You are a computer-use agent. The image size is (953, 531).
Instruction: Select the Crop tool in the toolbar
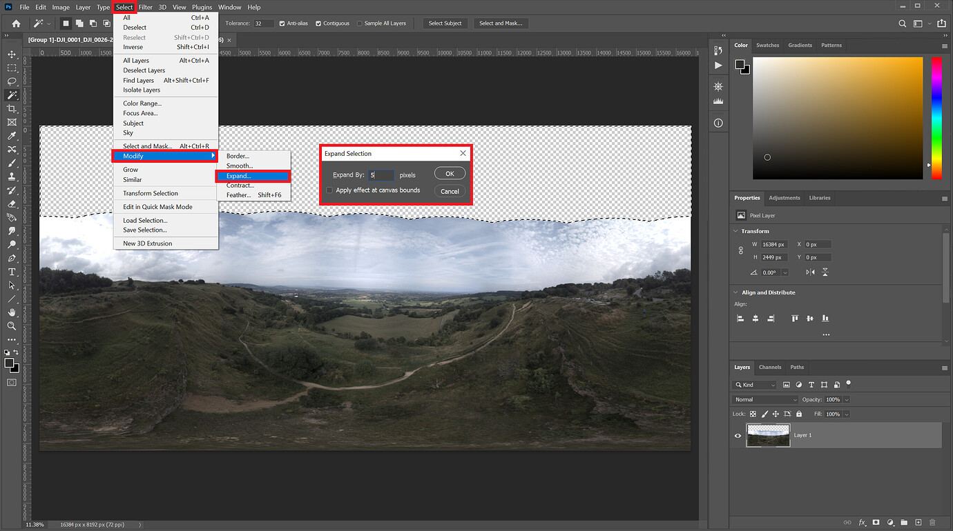coord(11,108)
